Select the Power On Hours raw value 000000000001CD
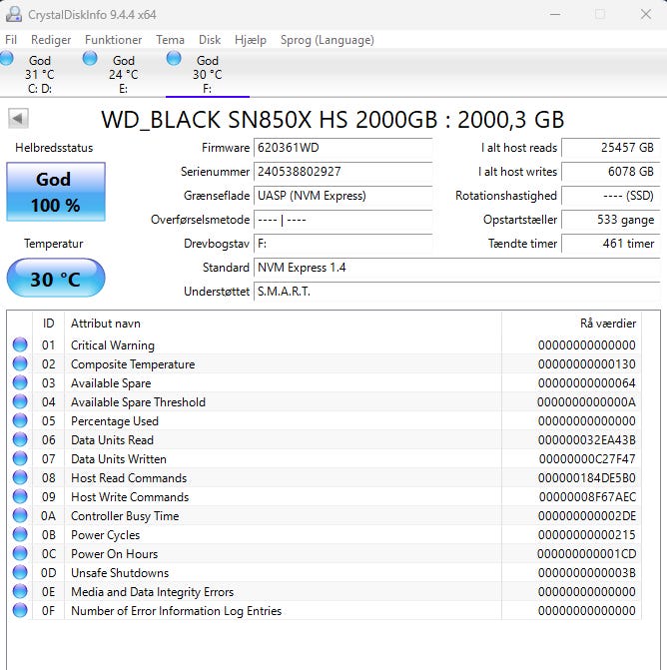The width and height of the screenshot is (667, 670). [x=587, y=554]
